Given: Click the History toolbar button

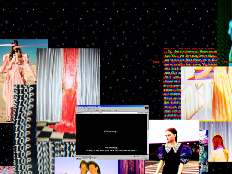Looking at the screenshot, I should [x=109, y=110].
